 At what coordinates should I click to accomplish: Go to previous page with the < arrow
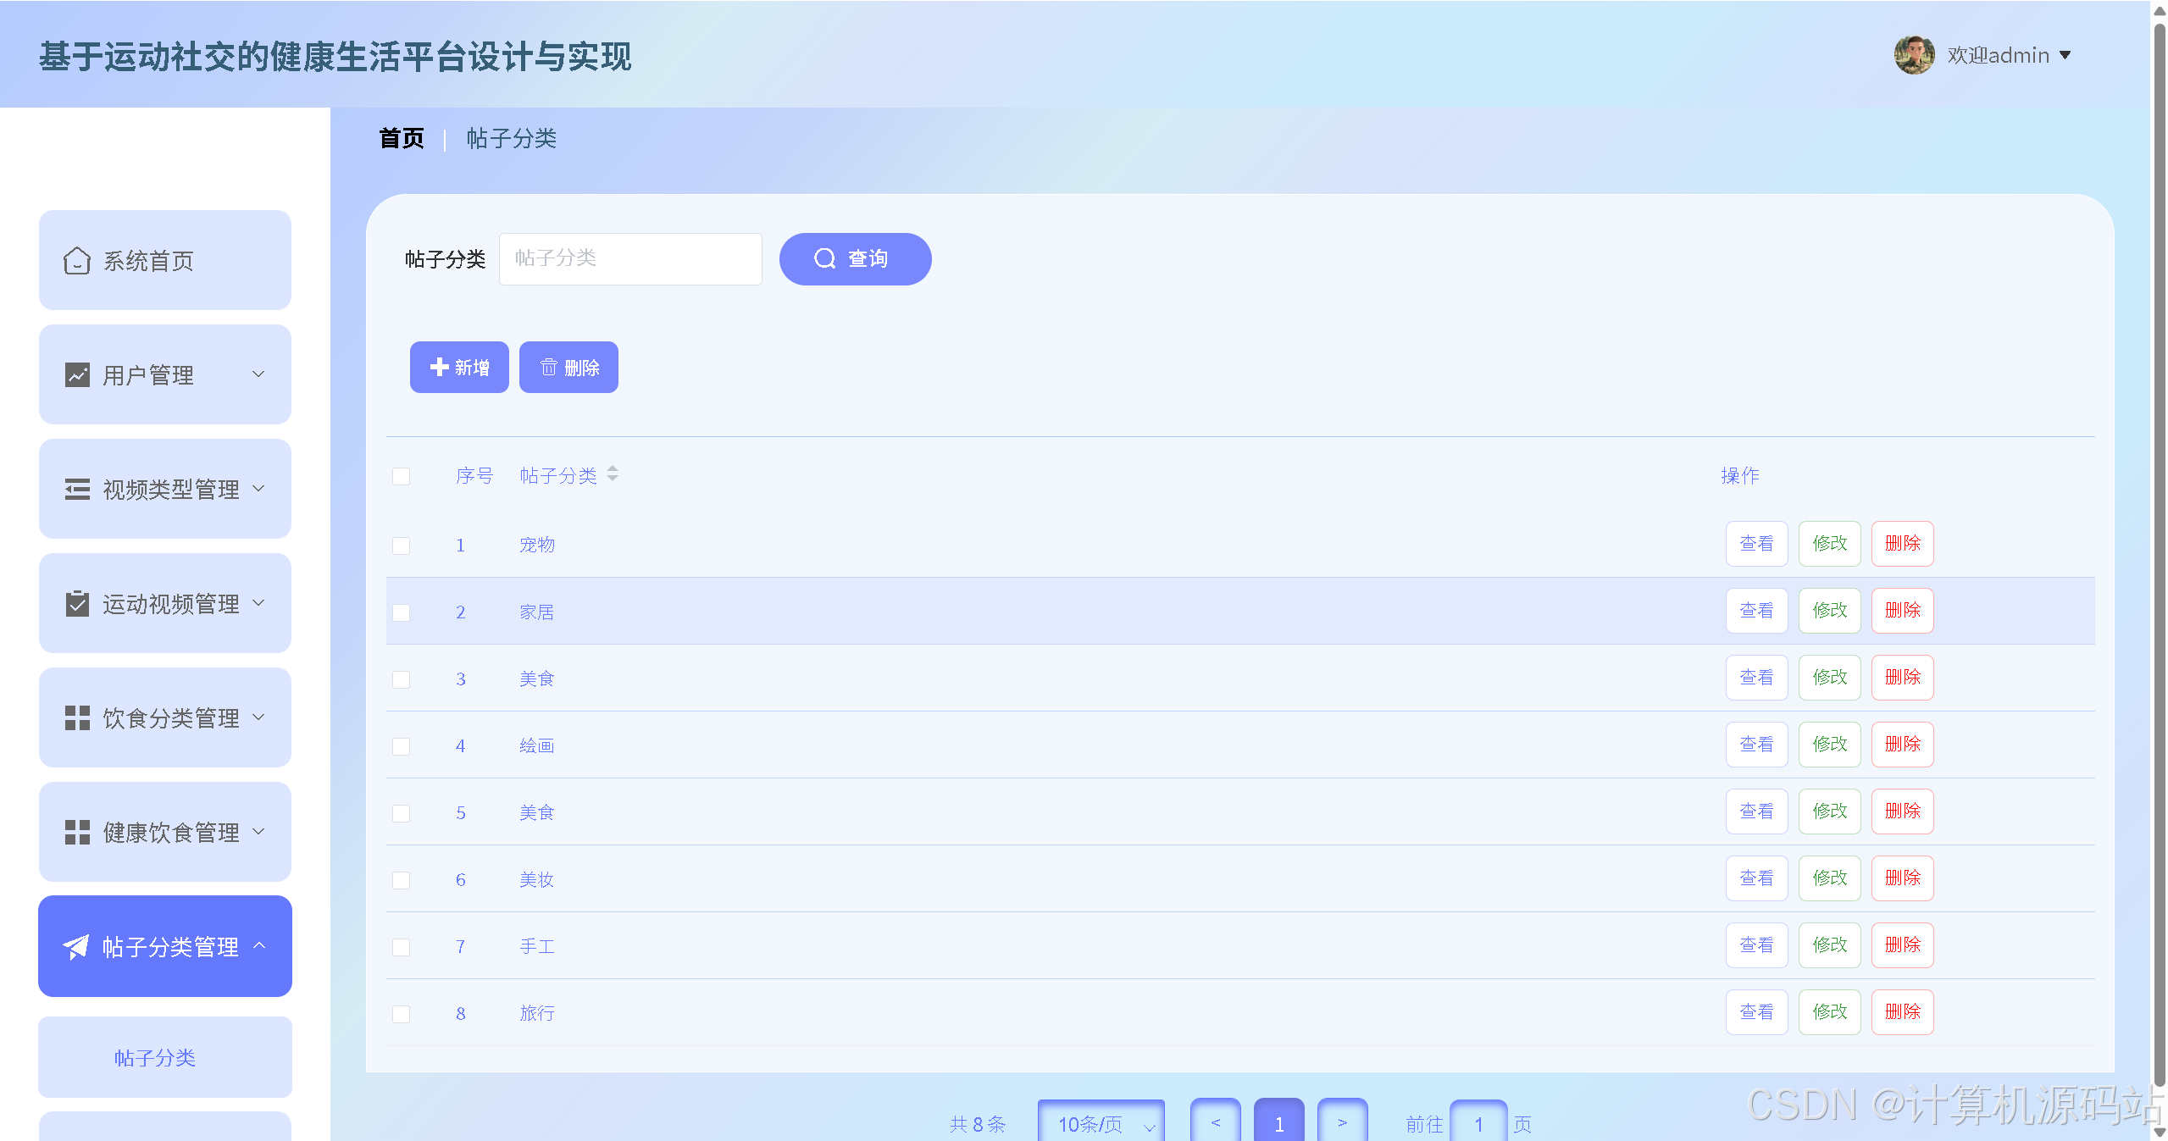[x=1215, y=1122]
